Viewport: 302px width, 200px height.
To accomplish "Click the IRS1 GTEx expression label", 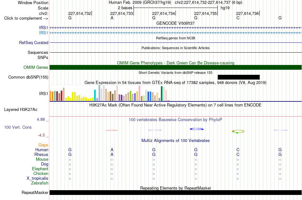I will tap(44, 94).
